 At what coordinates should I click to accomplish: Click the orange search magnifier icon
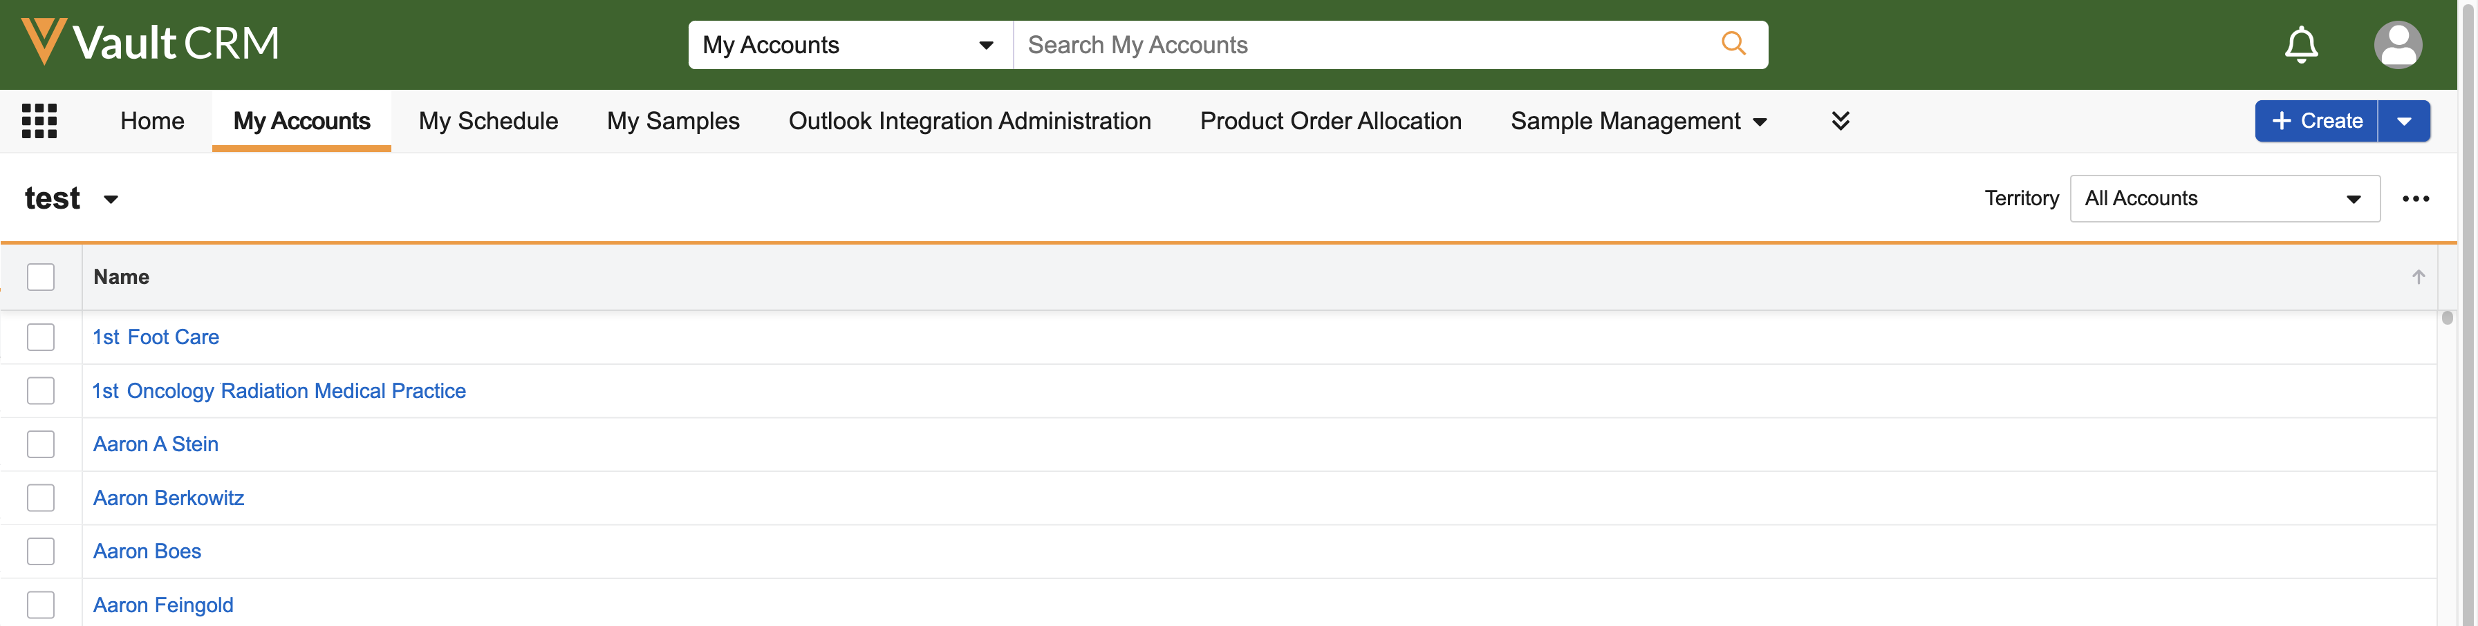tap(1733, 44)
